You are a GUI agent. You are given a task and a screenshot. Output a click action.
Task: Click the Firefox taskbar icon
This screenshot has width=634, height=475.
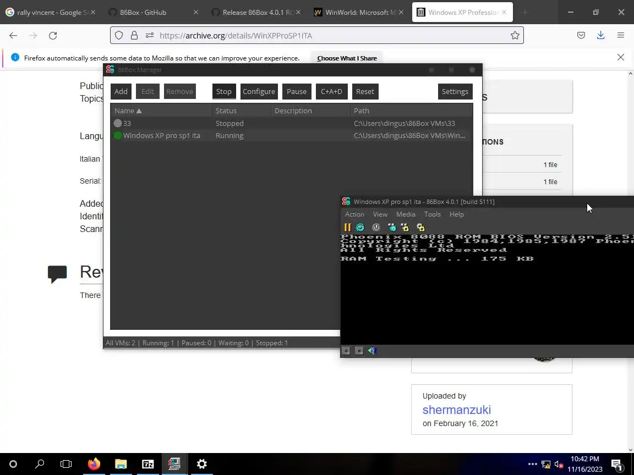coord(94,464)
